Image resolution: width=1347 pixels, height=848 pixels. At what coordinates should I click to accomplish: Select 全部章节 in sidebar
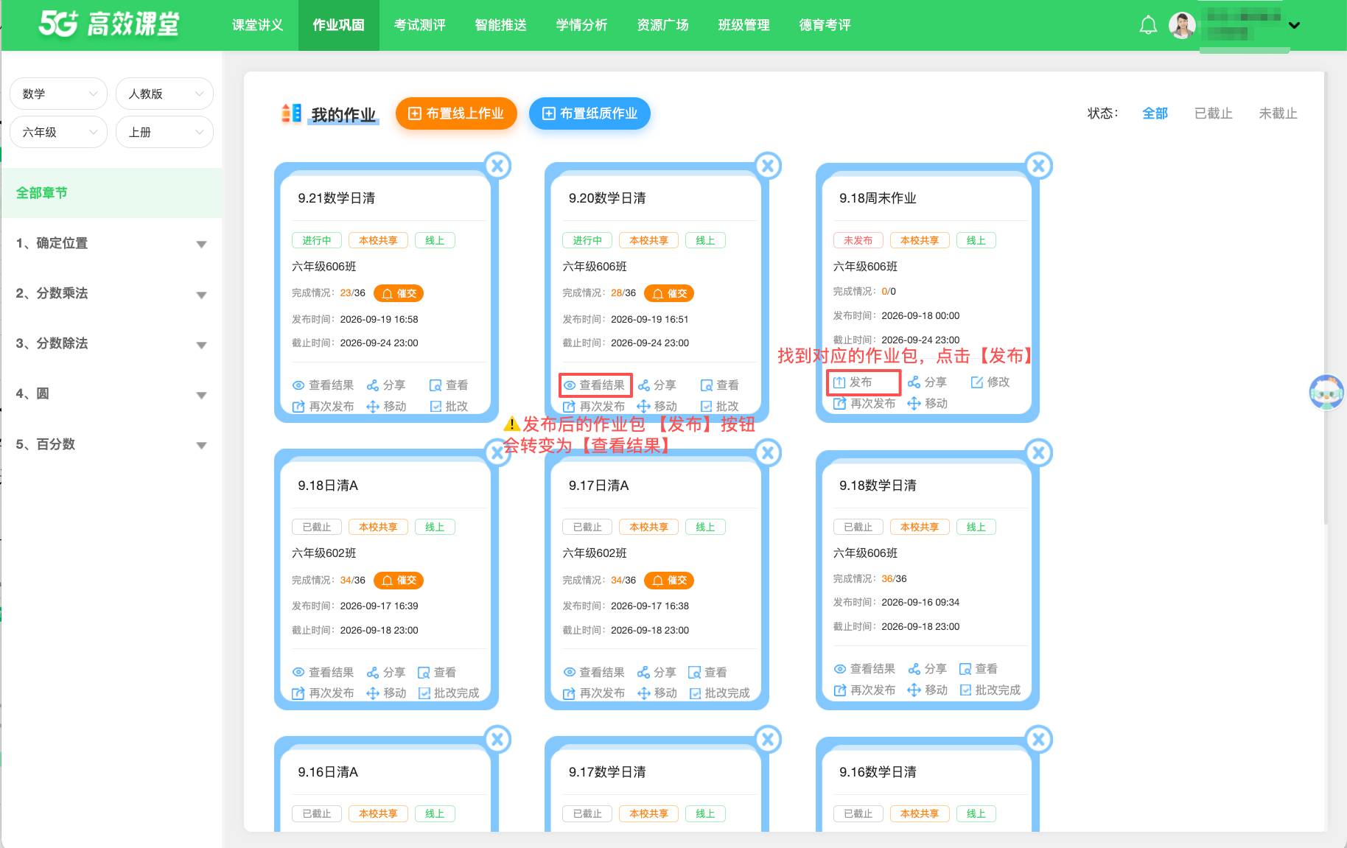click(x=111, y=193)
